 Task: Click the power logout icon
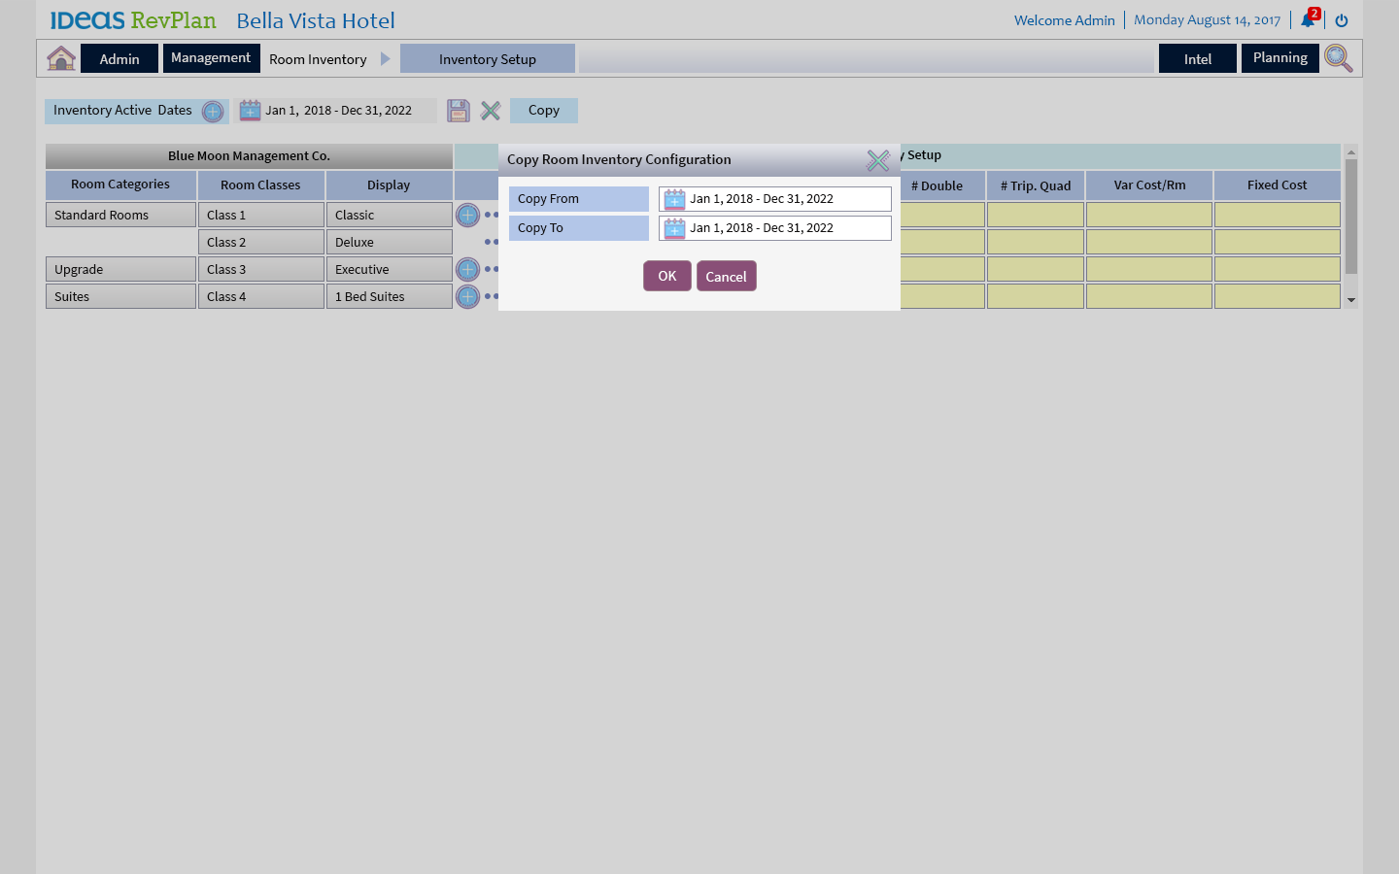click(1342, 20)
